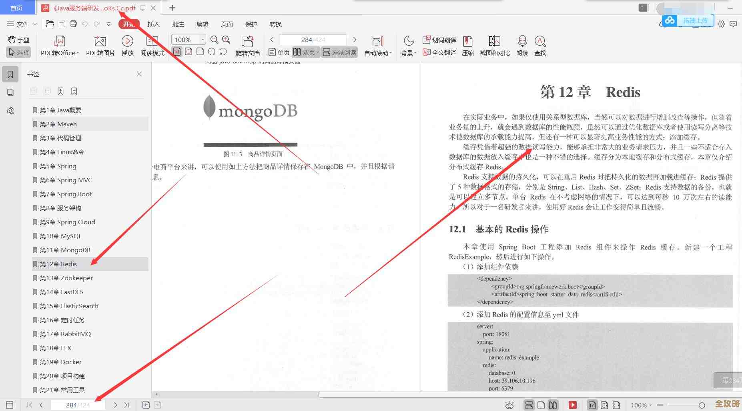742x411 pixels.
Task: Open the 转换 ribbon tab
Action: click(x=275, y=24)
